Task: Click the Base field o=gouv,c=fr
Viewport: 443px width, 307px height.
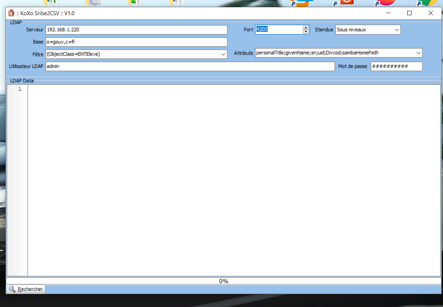Action: (137, 42)
